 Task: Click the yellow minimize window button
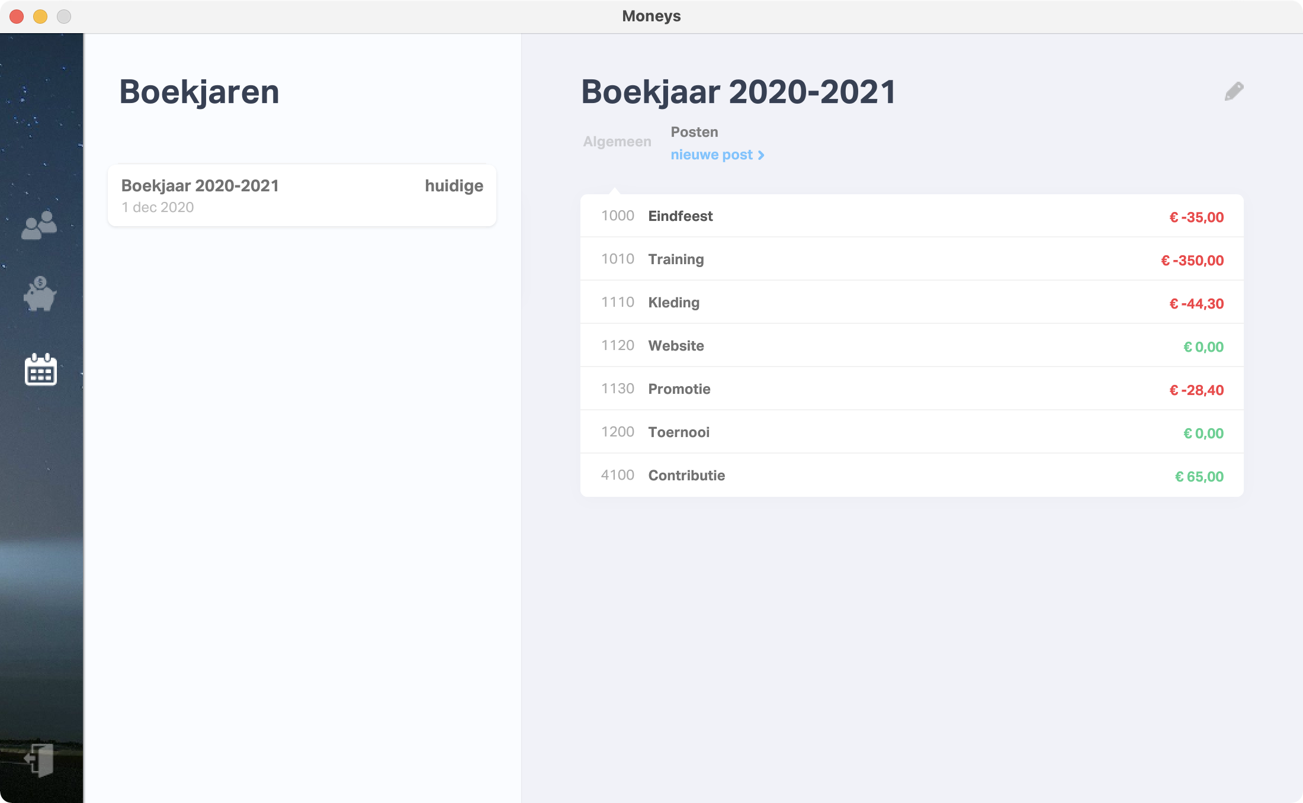point(40,17)
